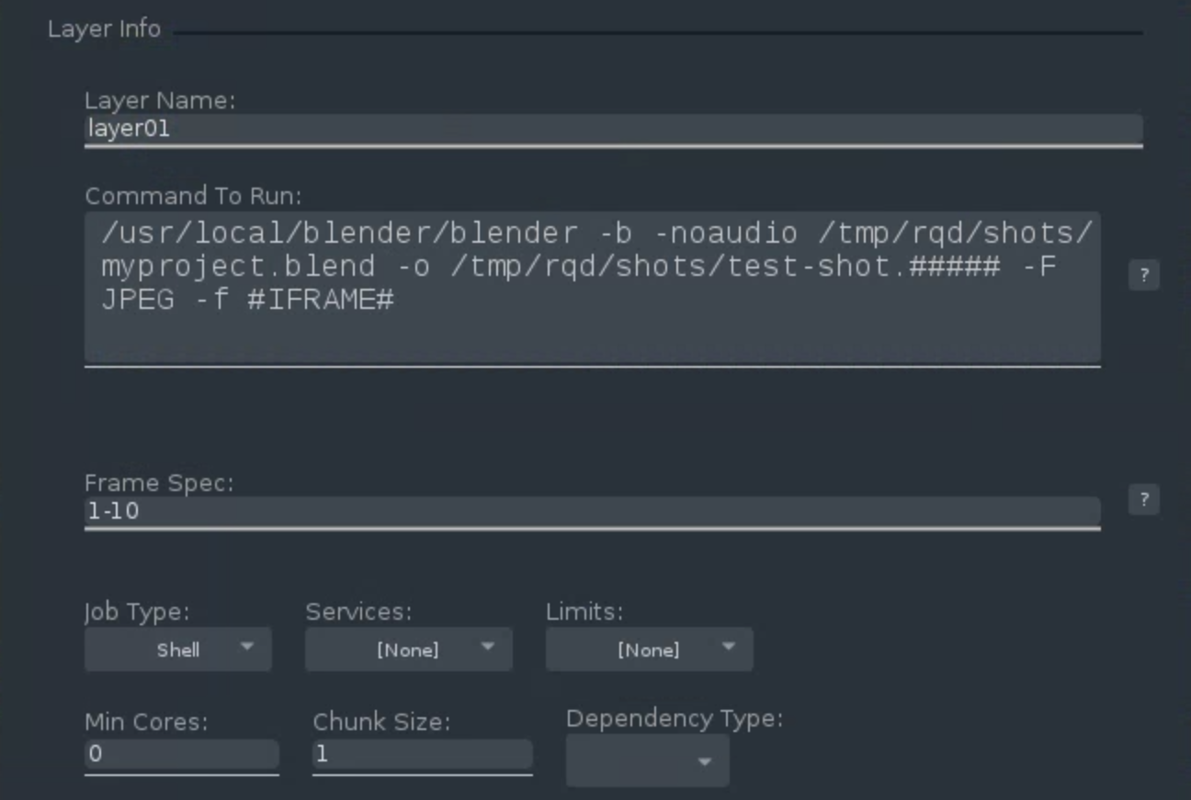Screen dimensions: 1191x800
Task: Click the "Limits:" label
Action: click(x=584, y=611)
